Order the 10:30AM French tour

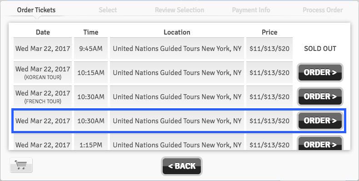point(320,96)
